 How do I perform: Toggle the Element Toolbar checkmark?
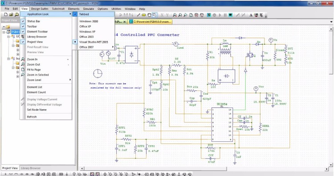tap(23, 31)
